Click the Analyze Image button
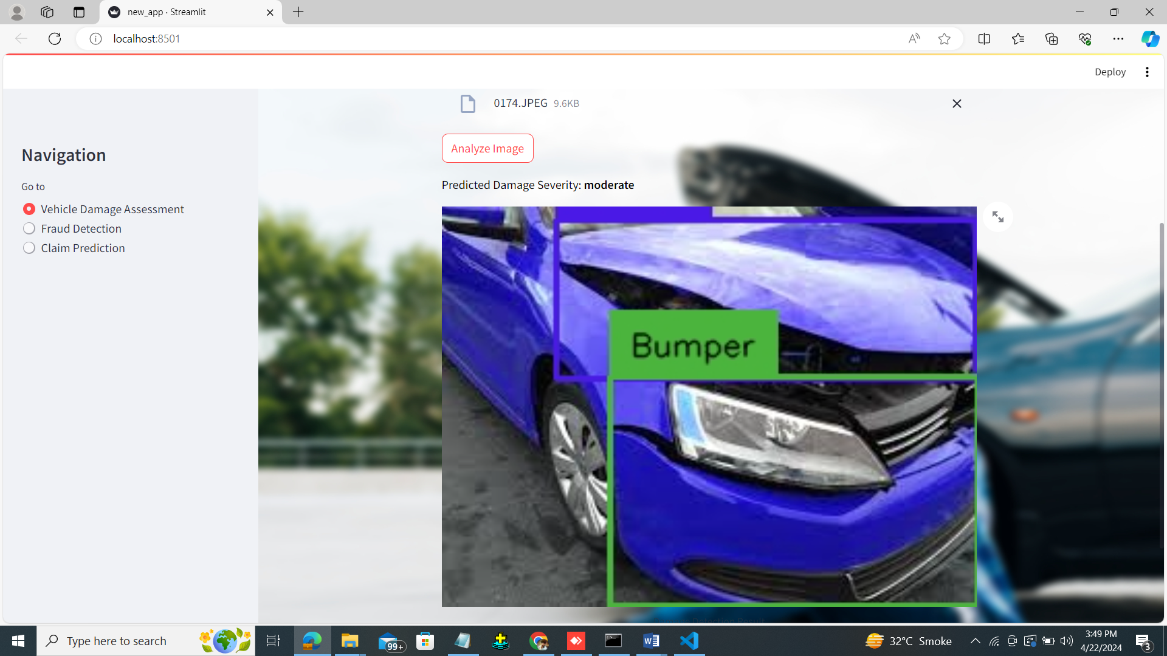Image resolution: width=1167 pixels, height=656 pixels. point(487,148)
